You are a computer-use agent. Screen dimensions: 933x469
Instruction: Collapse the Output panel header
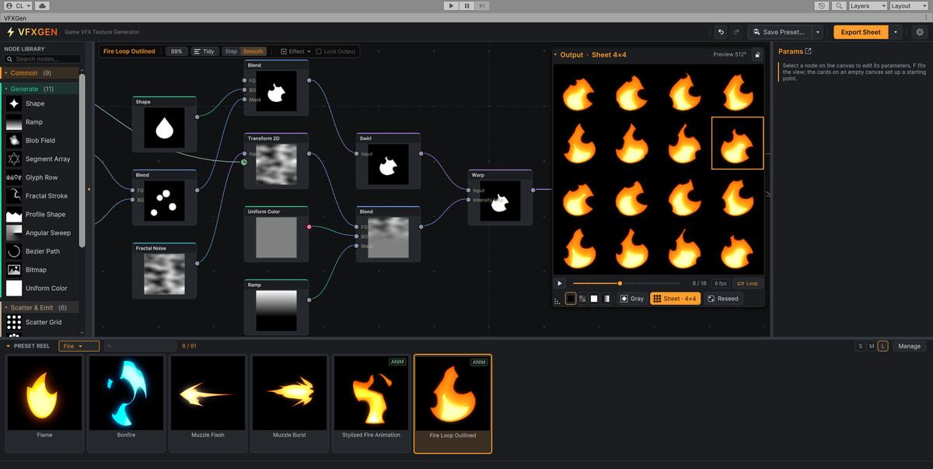[x=555, y=54]
